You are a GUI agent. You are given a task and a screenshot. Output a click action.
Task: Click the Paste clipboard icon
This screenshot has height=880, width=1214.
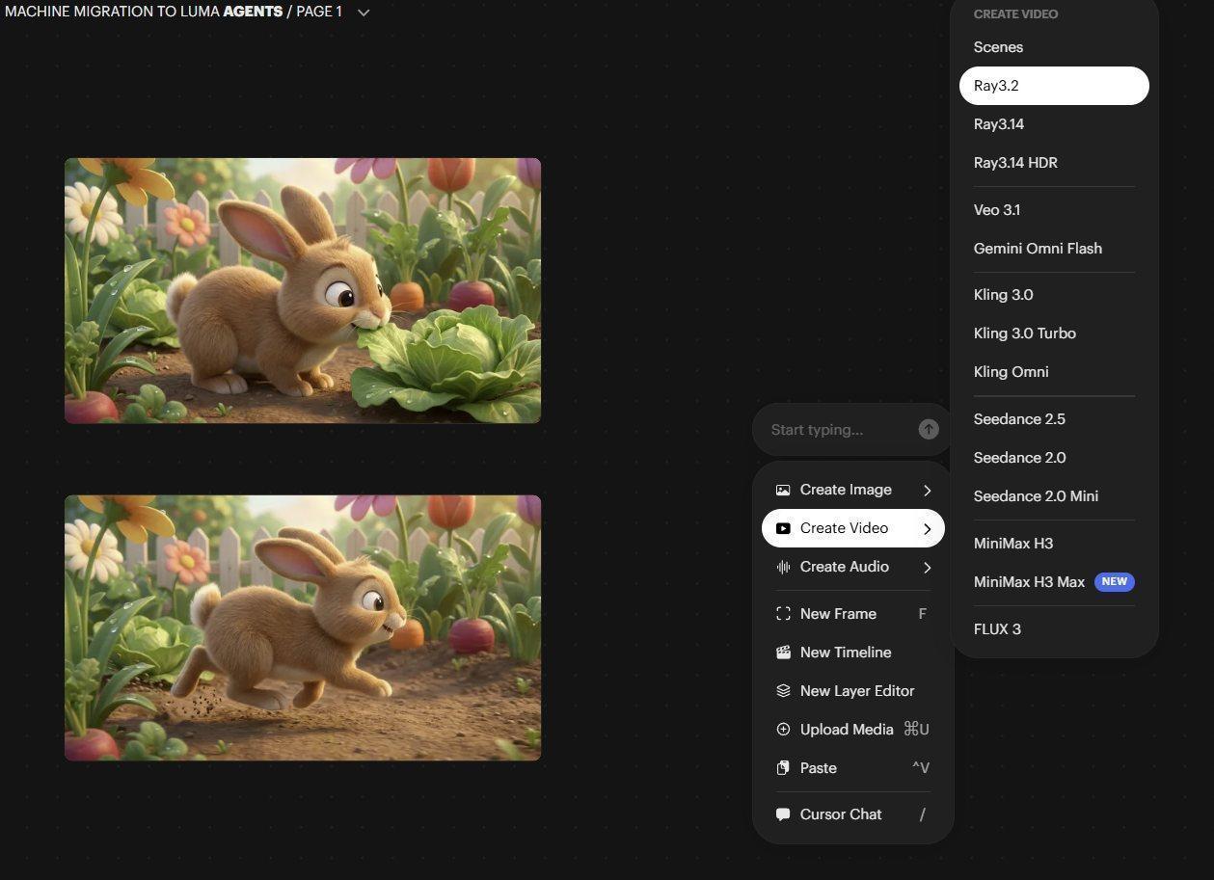coord(783,768)
